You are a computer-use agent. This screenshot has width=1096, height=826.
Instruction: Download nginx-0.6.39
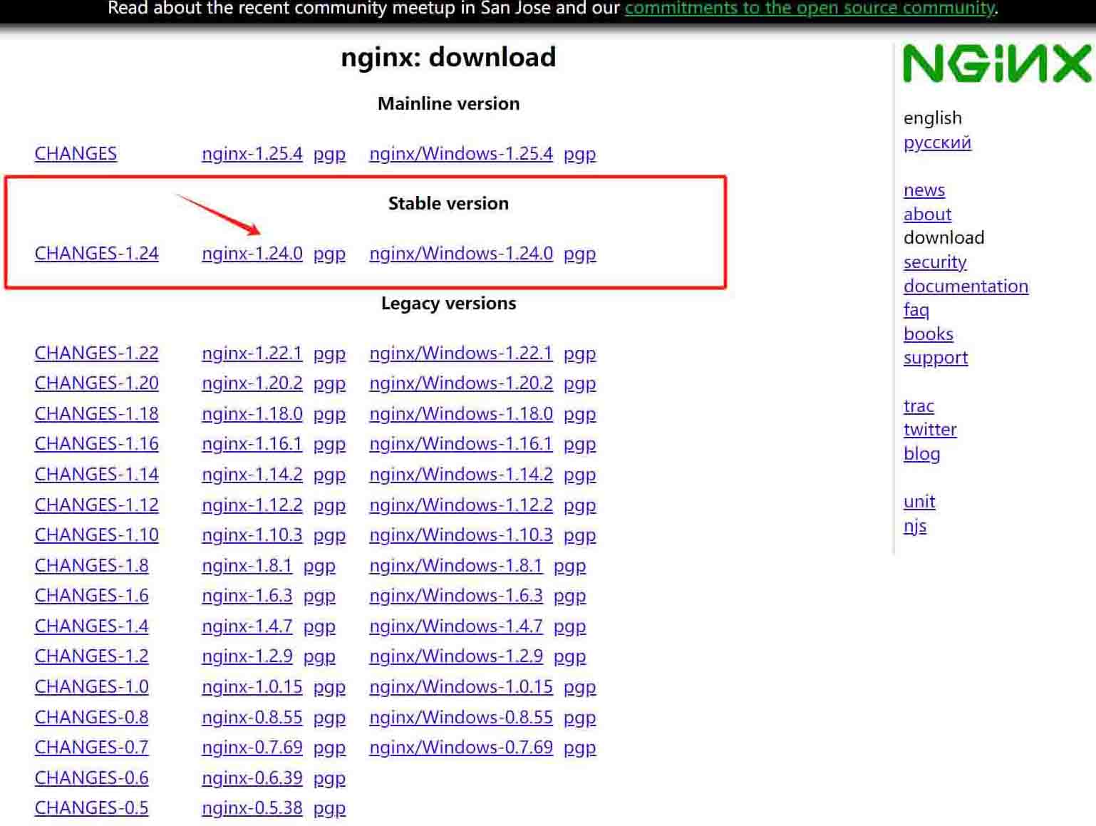[x=252, y=778]
